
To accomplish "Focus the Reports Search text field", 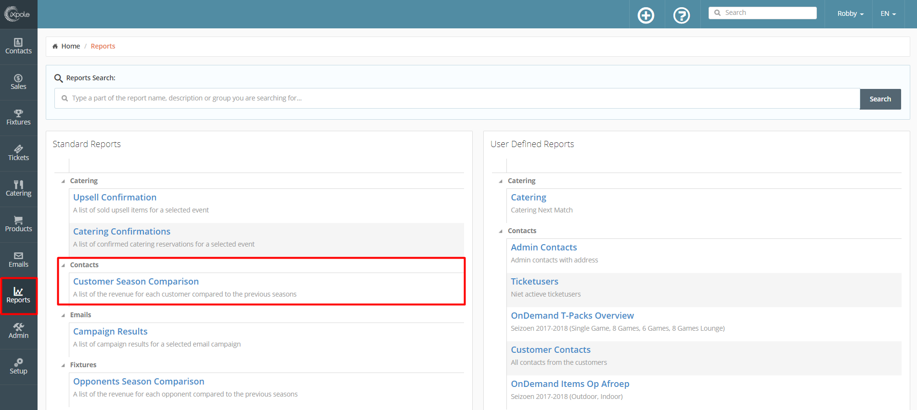I will 457,99.
